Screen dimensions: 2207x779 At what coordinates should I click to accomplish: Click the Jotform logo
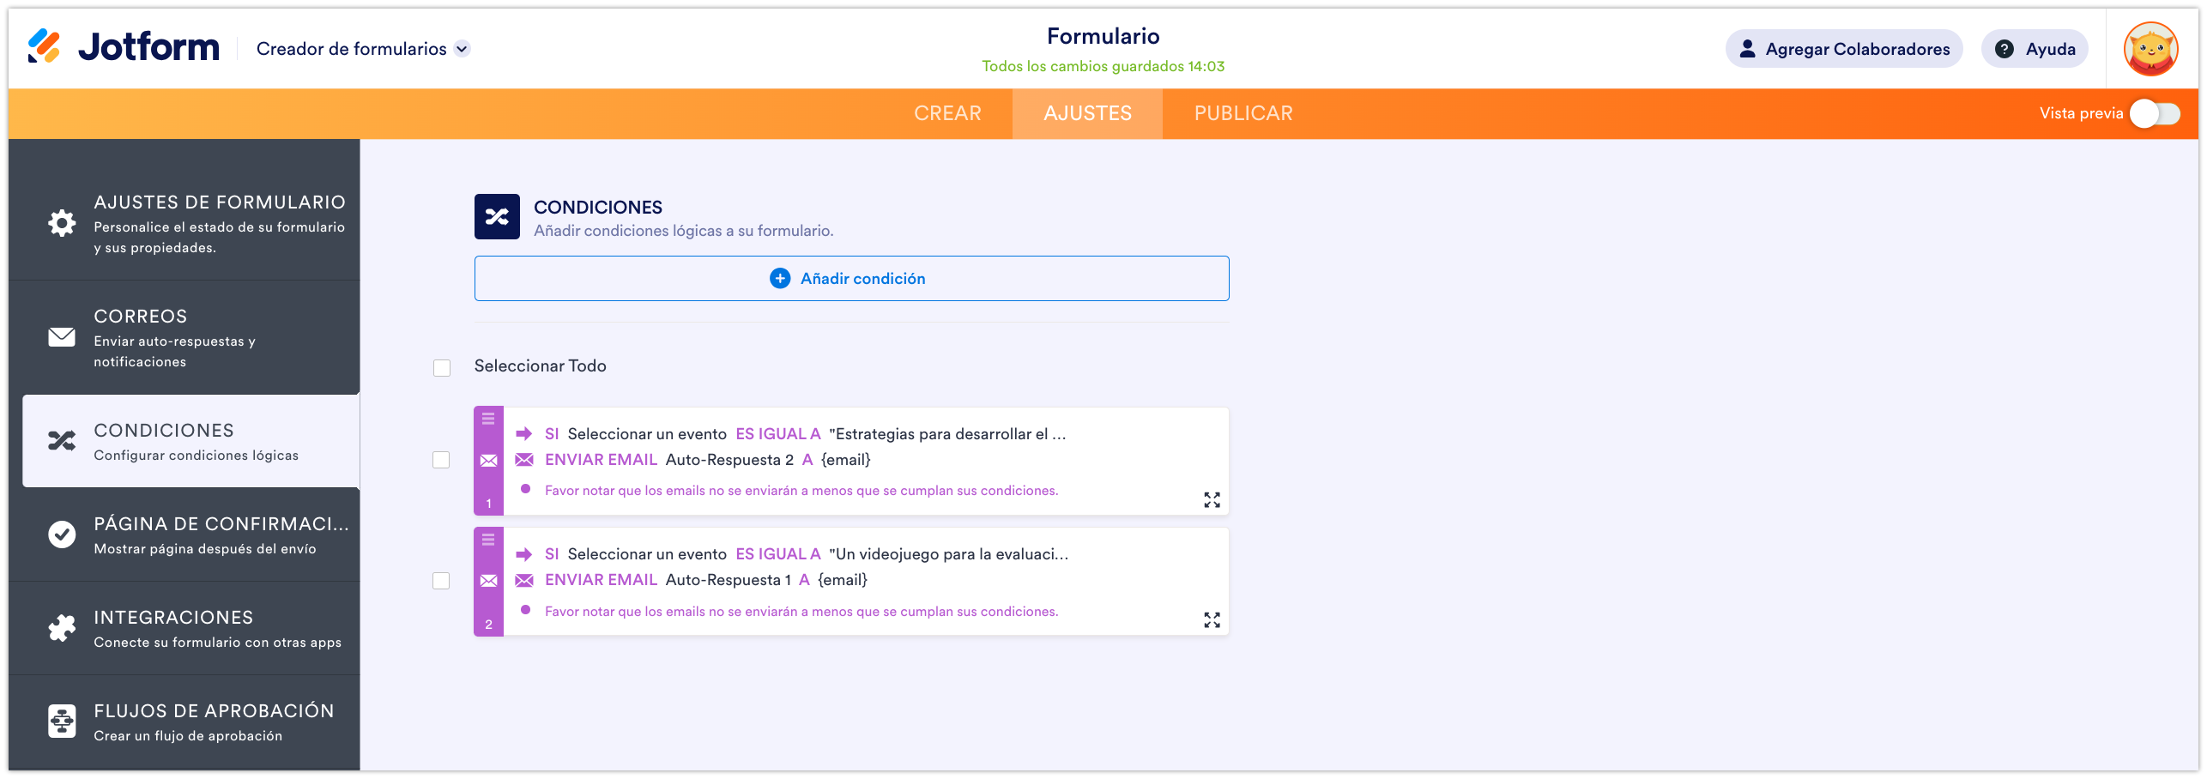[x=125, y=47]
